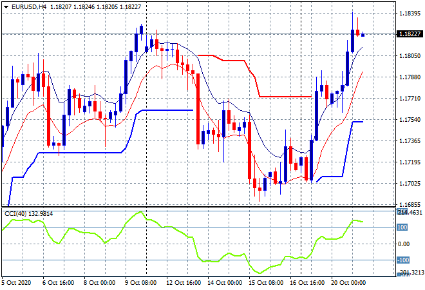Select the CCI 100 level label
Image resolution: width=425 pixels, height=290 pixels.
coord(402,227)
